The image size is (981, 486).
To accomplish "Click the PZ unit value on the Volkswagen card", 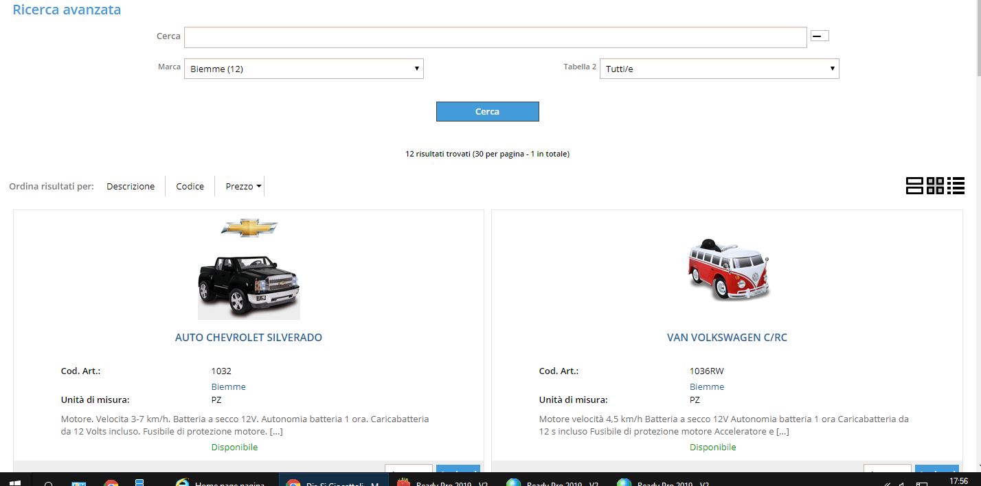I will [695, 400].
